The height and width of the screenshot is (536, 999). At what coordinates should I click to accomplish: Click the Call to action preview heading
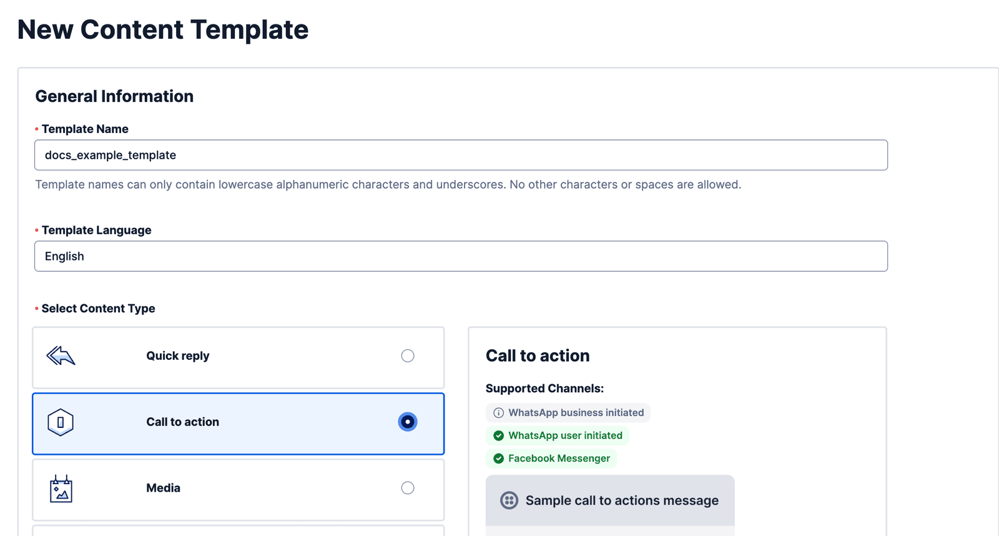coord(538,356)
